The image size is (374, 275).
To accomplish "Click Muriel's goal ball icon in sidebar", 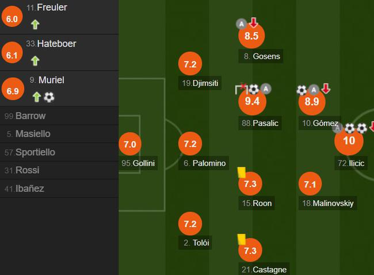I will click(x=49, y=97).
